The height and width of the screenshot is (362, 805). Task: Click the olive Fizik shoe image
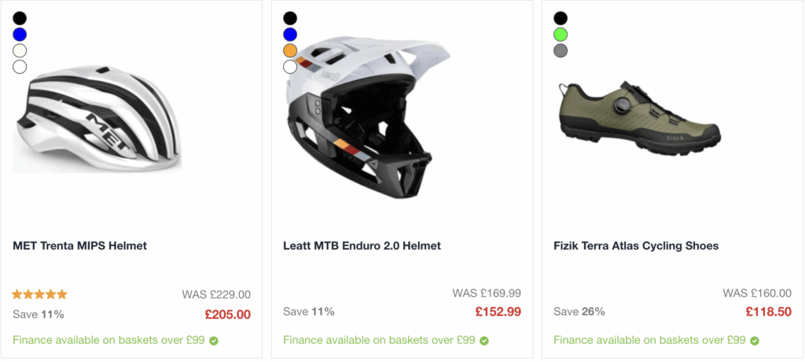point(639,119)
